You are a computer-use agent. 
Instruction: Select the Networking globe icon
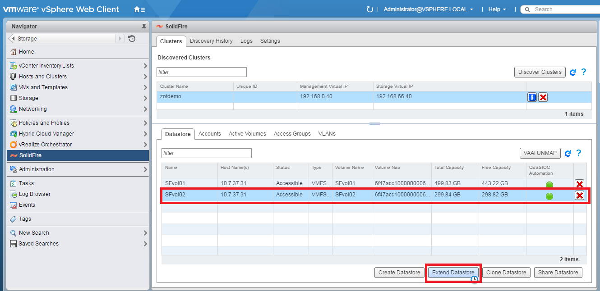point(14,109)
